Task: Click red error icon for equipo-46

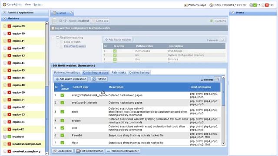Action: coord(10,78)
